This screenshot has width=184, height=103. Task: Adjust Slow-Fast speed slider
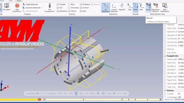click(x=114, y=94)
